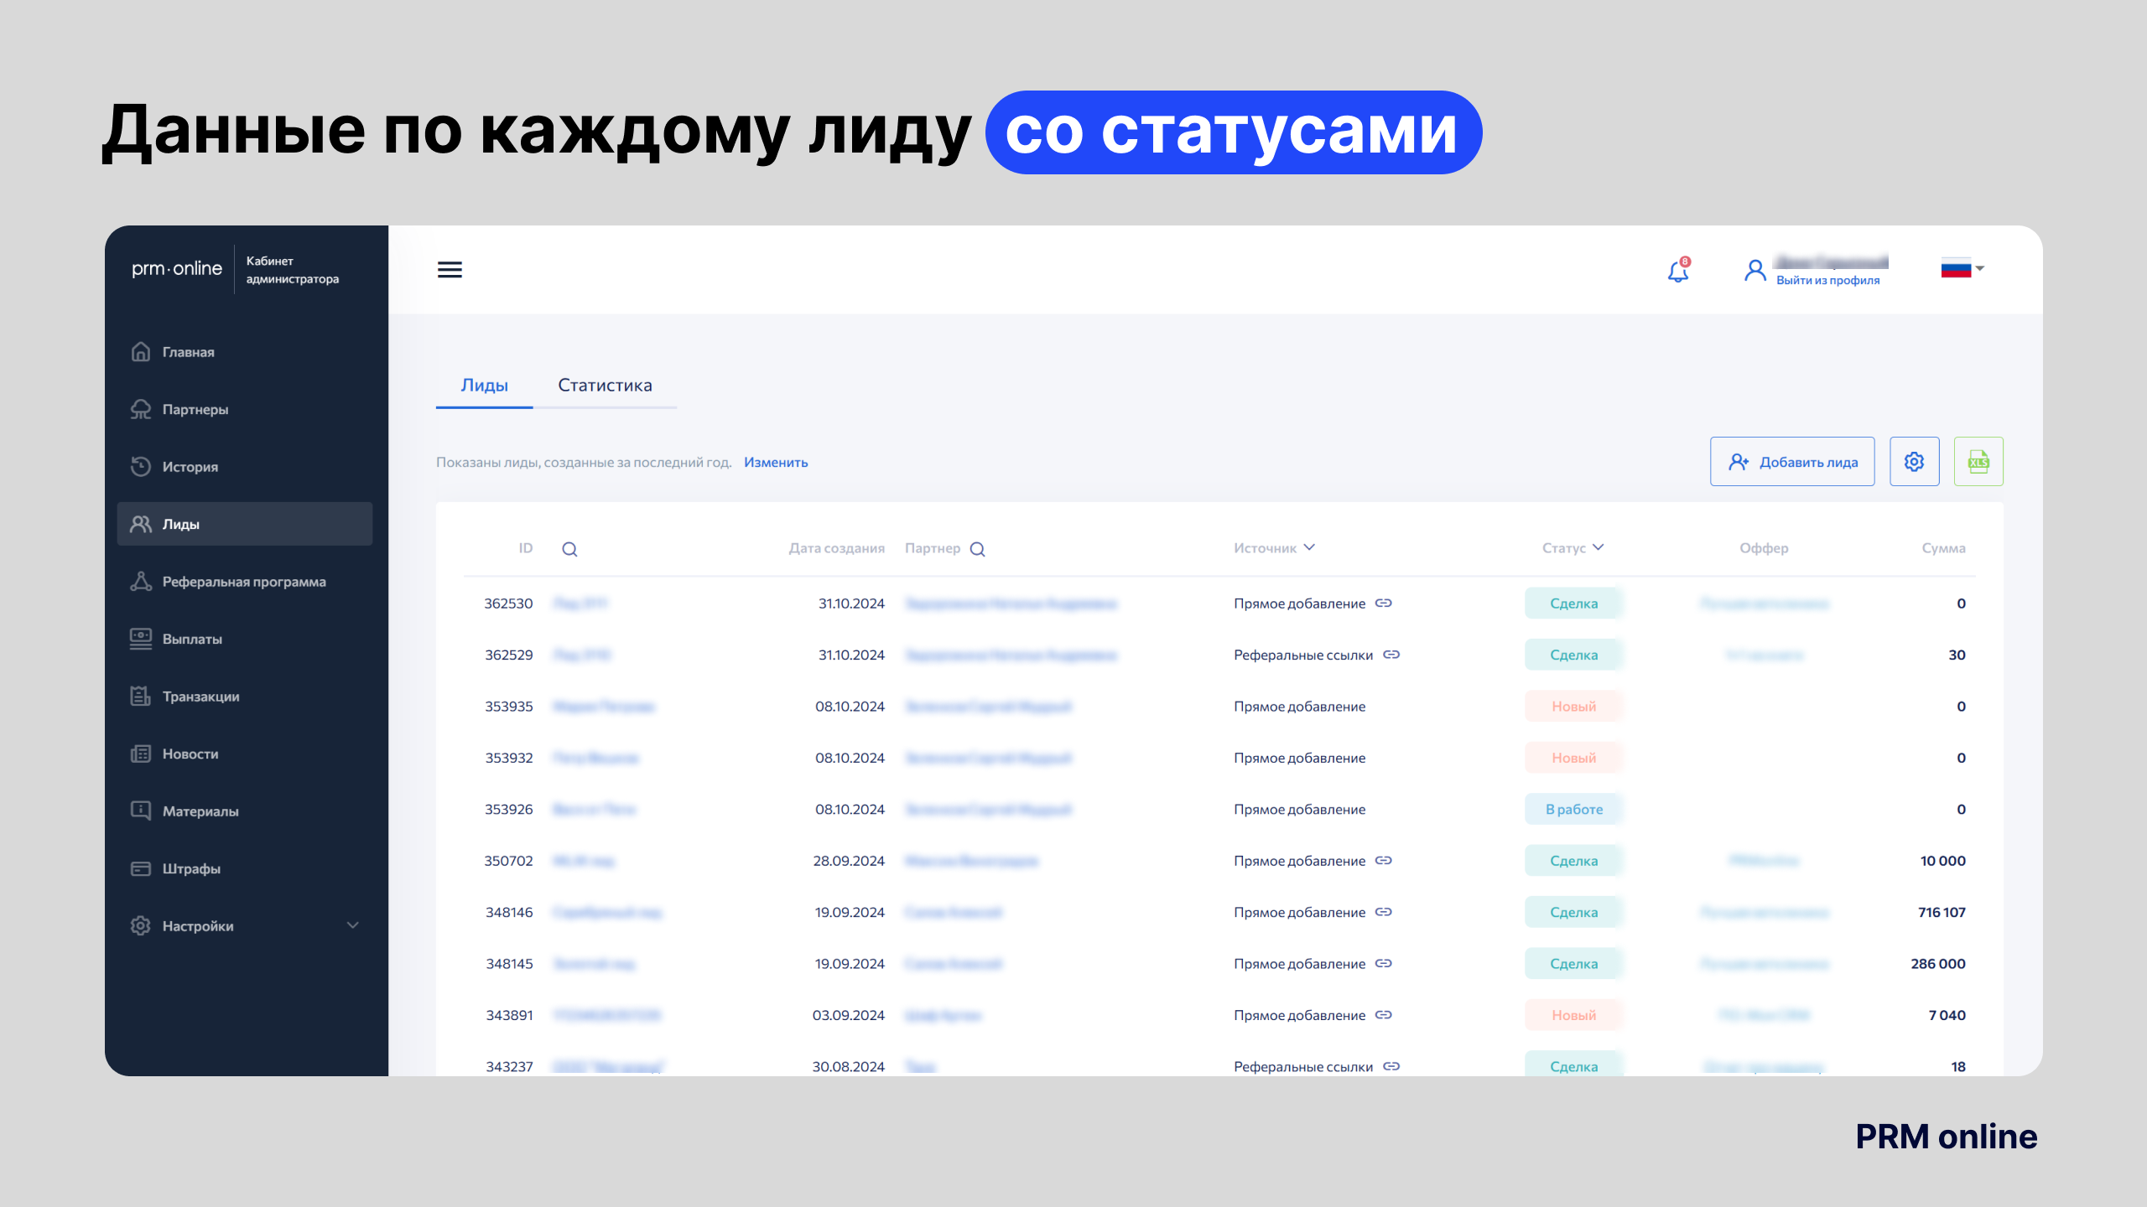This screenshot has height=1207, width=2147.
Task: Switch to the Статистика tab
Action: point(605,385)
